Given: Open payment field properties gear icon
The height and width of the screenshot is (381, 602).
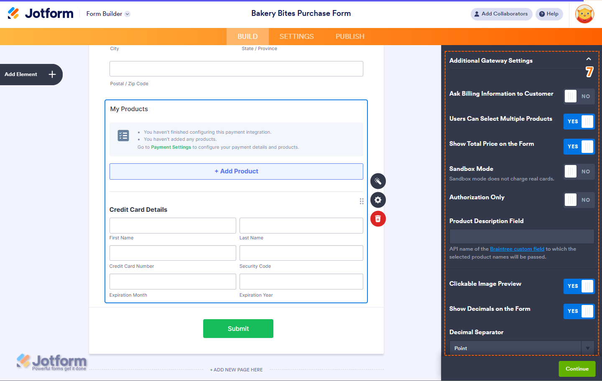Looking at the screenshot, I should [x=378, y=200].
